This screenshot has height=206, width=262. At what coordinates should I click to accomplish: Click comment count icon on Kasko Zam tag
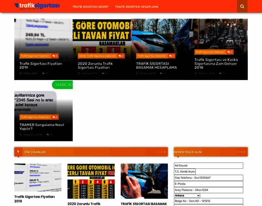(x=229, y=52)
